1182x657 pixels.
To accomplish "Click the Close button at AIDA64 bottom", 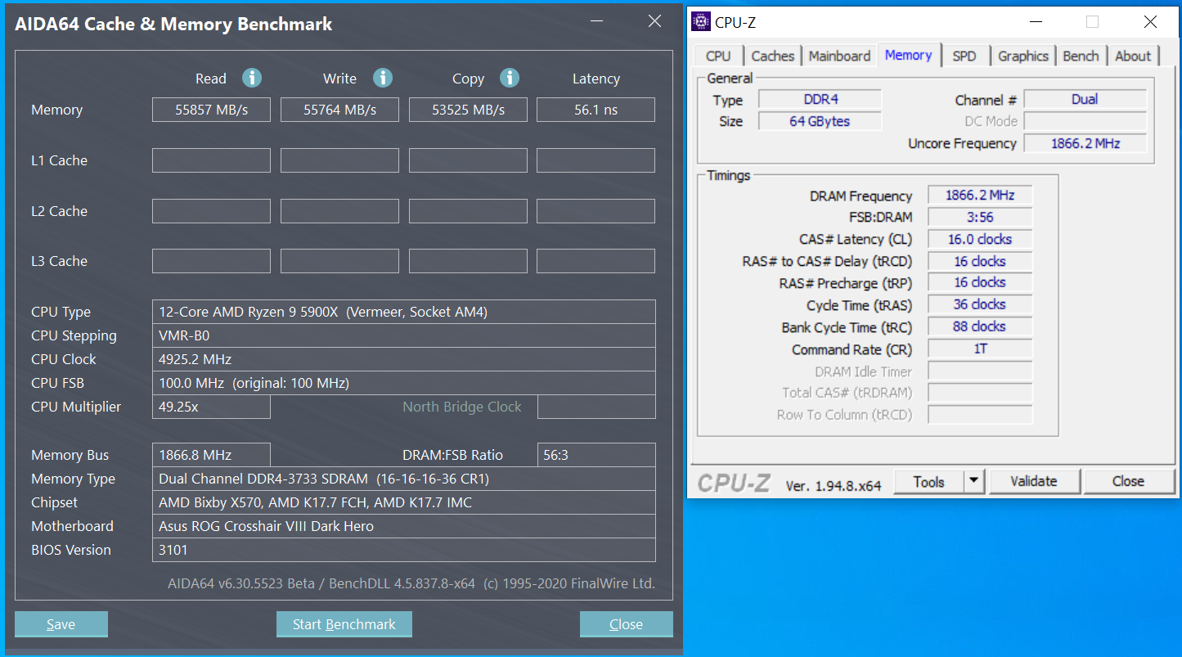I will [627, 624].
